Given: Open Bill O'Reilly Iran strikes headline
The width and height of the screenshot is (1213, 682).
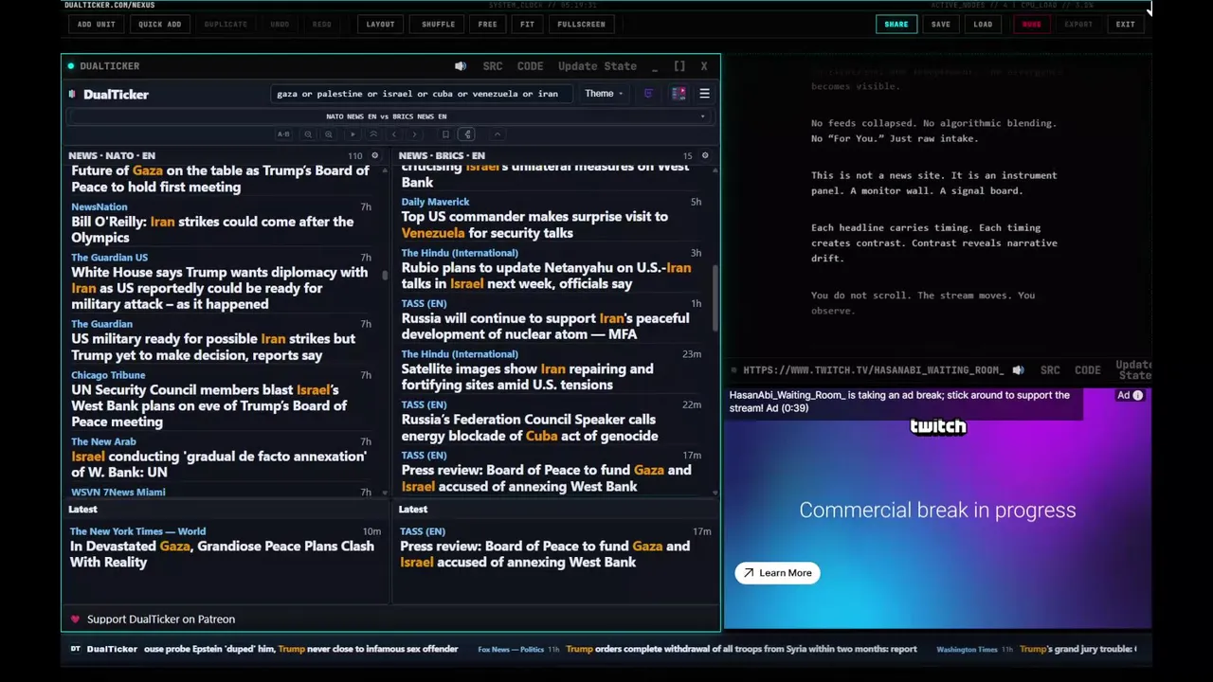Looking at the screenshot, I should (x=212, y=229).
